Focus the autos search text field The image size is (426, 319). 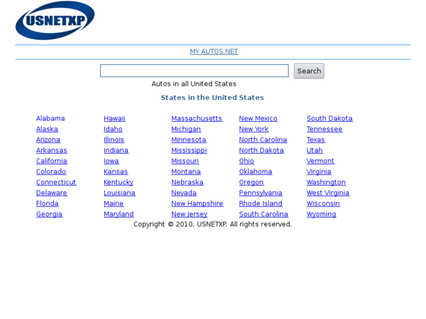pos(195,71)
